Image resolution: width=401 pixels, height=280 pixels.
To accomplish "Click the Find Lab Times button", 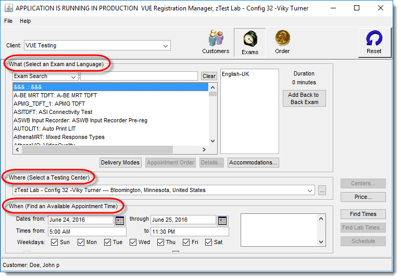I will 363,227.
